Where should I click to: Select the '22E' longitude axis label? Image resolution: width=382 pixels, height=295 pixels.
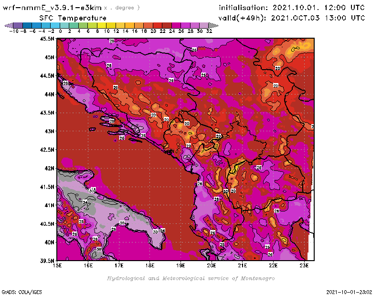pyautogui.click(x=273, y=265)
